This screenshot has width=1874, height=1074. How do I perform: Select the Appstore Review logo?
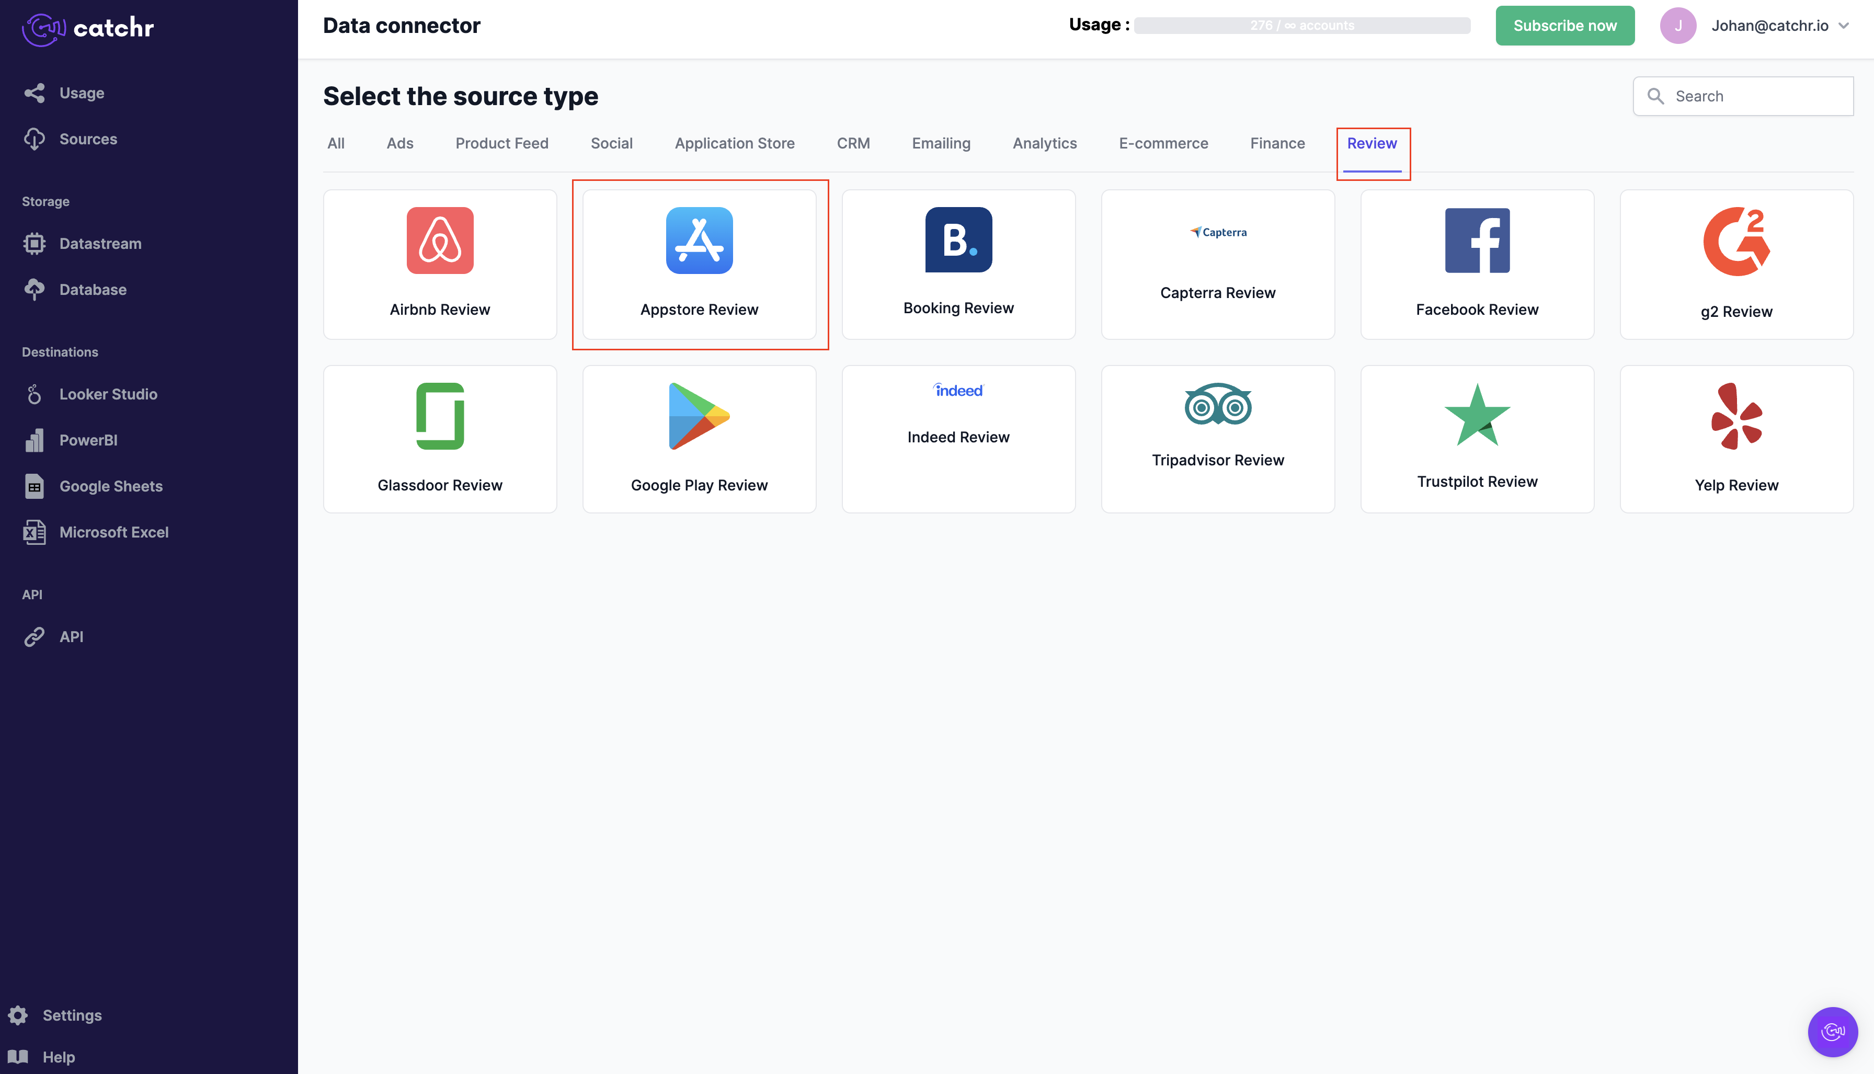point(699,241)
